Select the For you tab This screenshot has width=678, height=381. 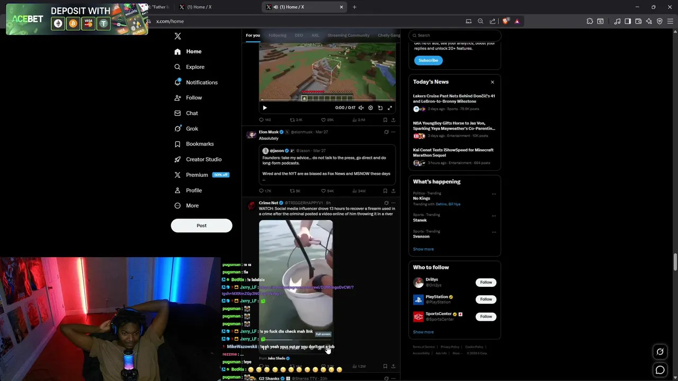[x=253, y=35]
